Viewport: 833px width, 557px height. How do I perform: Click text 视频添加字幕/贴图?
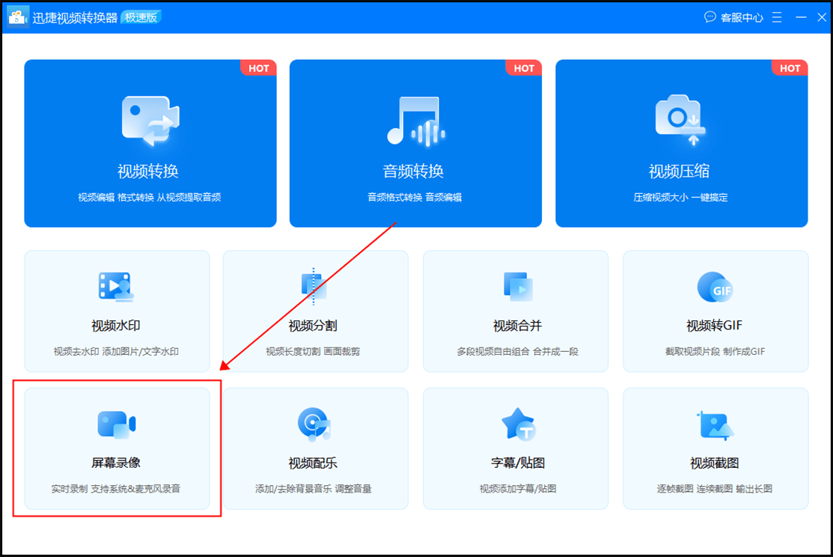(518, 488)
